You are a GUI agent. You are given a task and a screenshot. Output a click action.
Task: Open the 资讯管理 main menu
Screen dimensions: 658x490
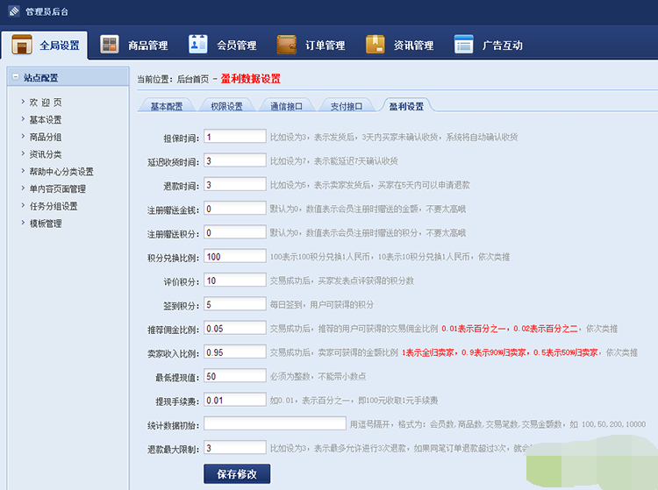tap(414, 46)
